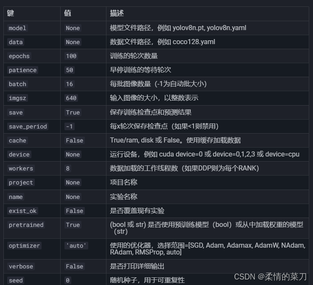Screen dimensions: 313x285
Task: Click the 描述 column header
Action: [117, 14]
